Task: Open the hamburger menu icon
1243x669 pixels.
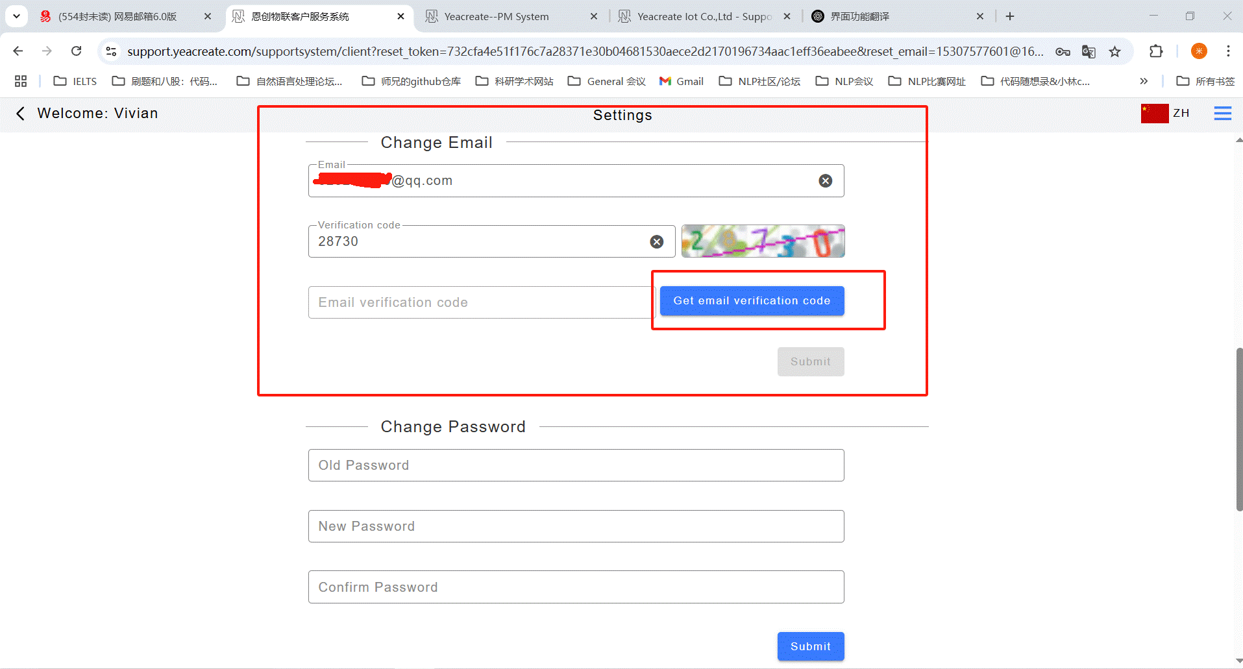Action: point(1222,114)
